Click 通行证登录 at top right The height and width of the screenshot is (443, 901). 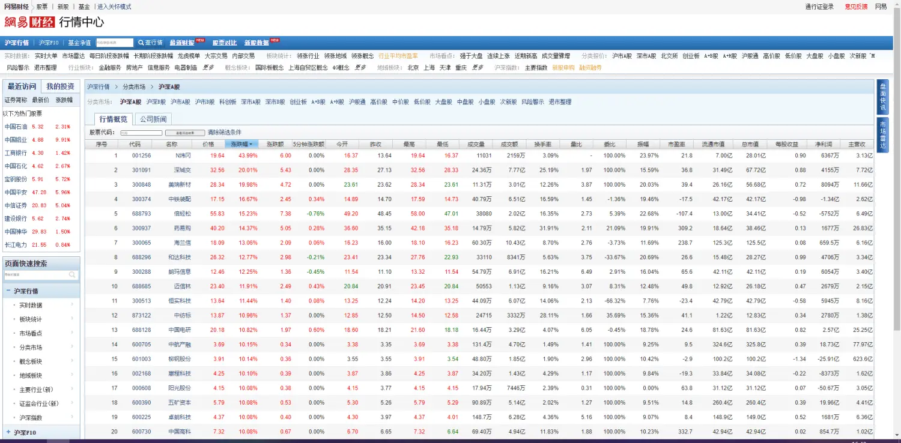click(819, 7)
